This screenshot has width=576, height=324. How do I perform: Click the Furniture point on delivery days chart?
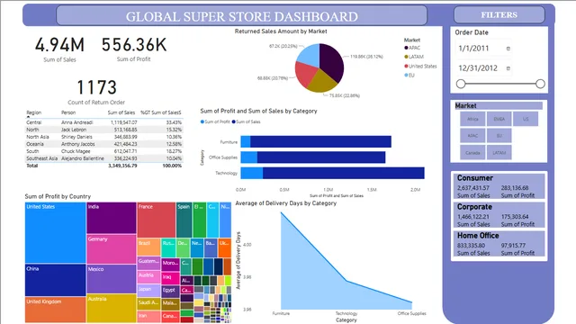pos(282,213)
